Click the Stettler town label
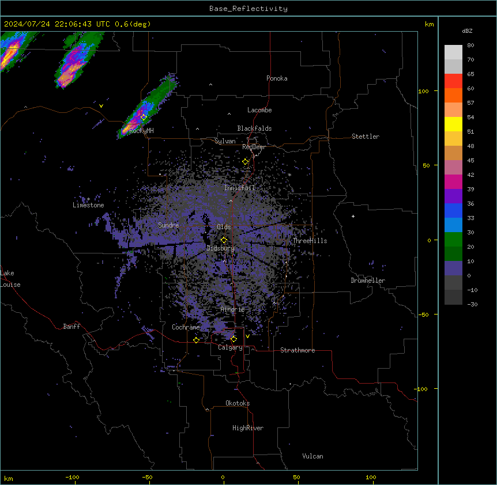 [366, 137]
